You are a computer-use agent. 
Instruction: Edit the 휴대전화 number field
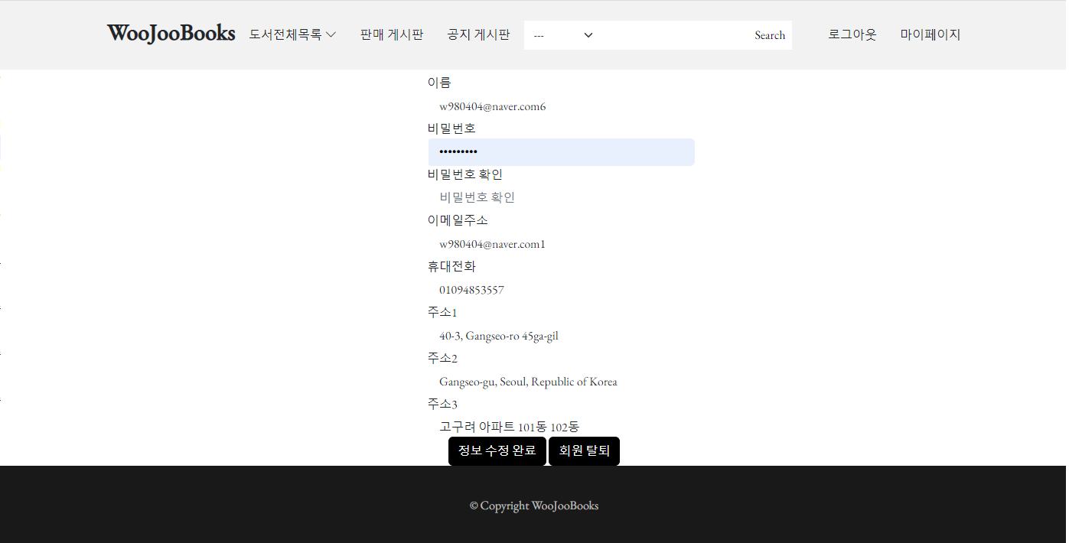click(x=562, y=290)
